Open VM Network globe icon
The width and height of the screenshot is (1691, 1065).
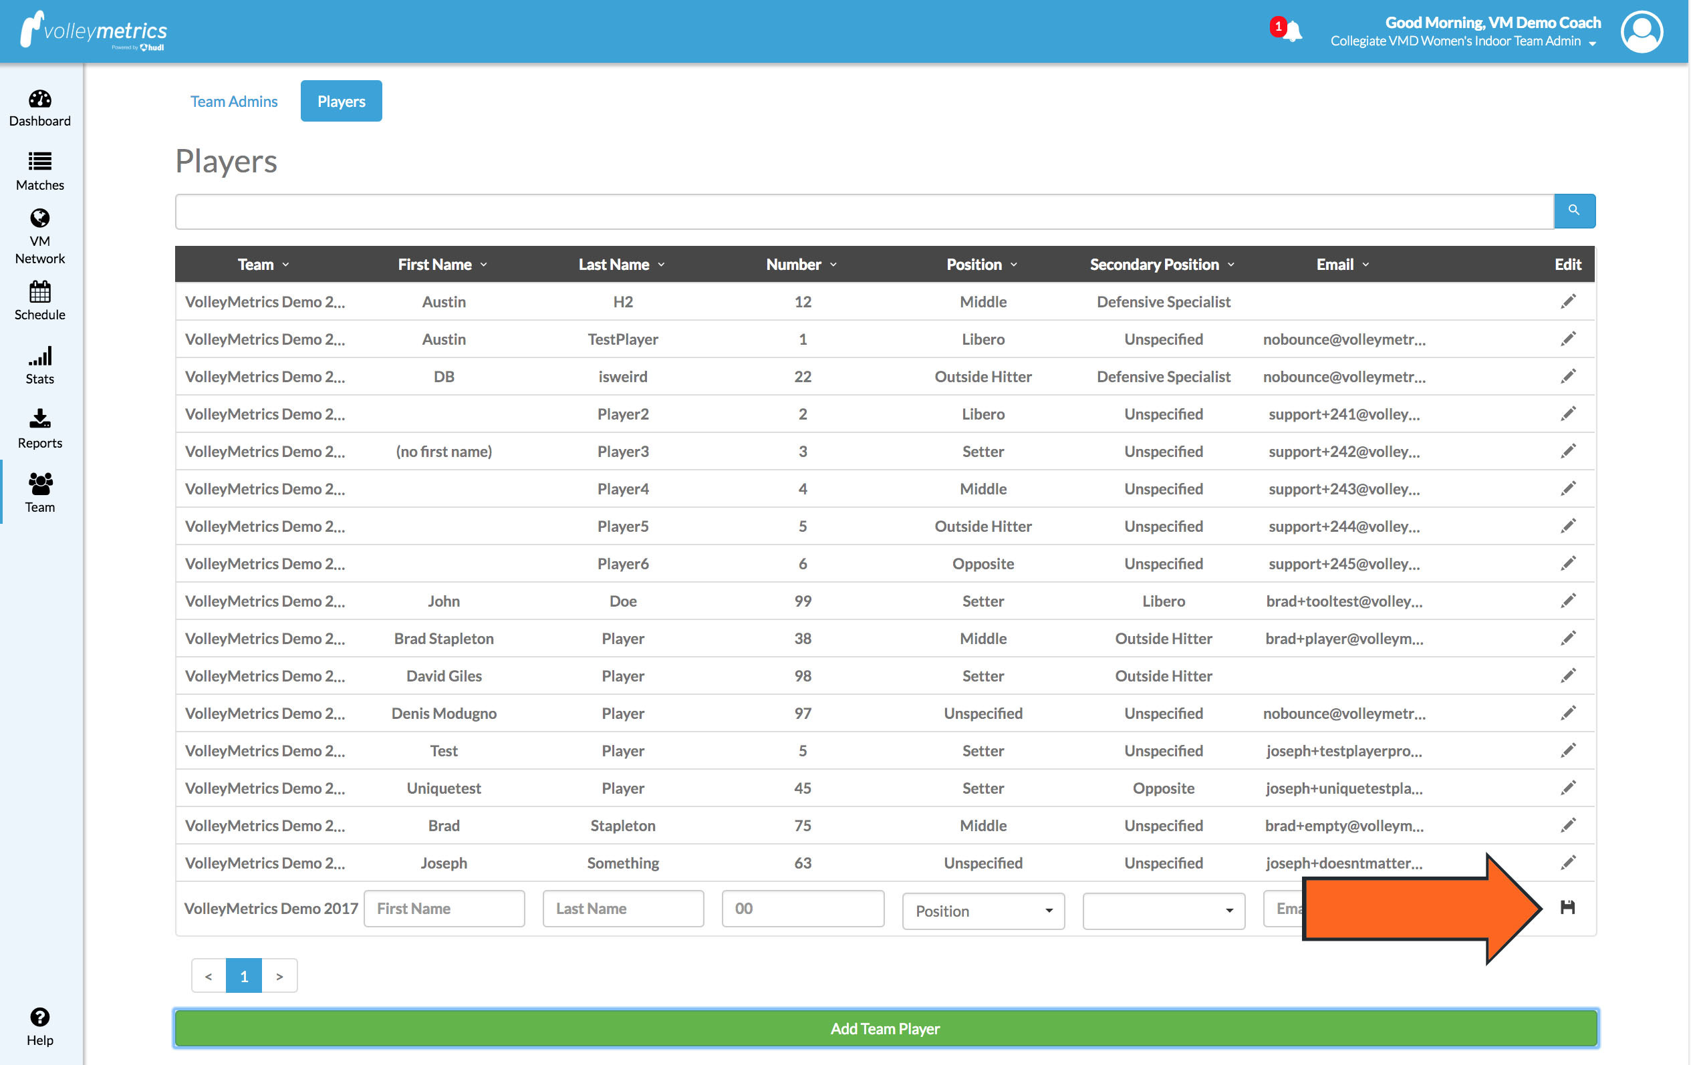40,218
